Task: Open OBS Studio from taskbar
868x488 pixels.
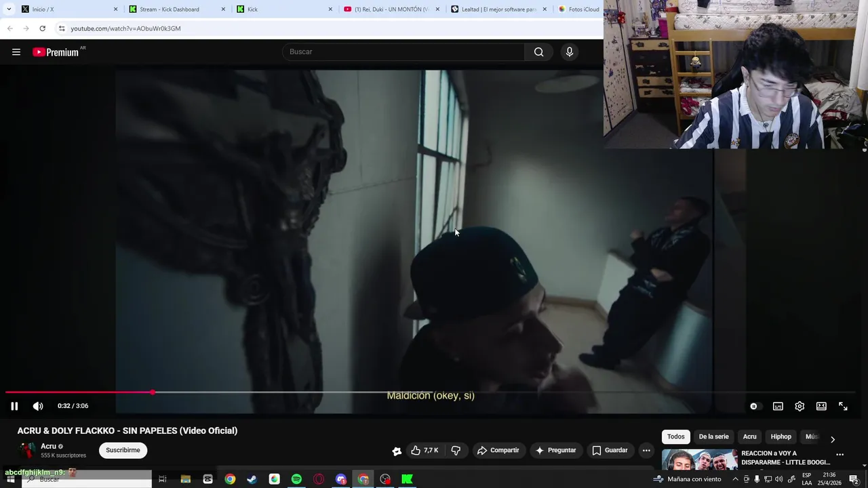Action: click(x=385, y=479)
